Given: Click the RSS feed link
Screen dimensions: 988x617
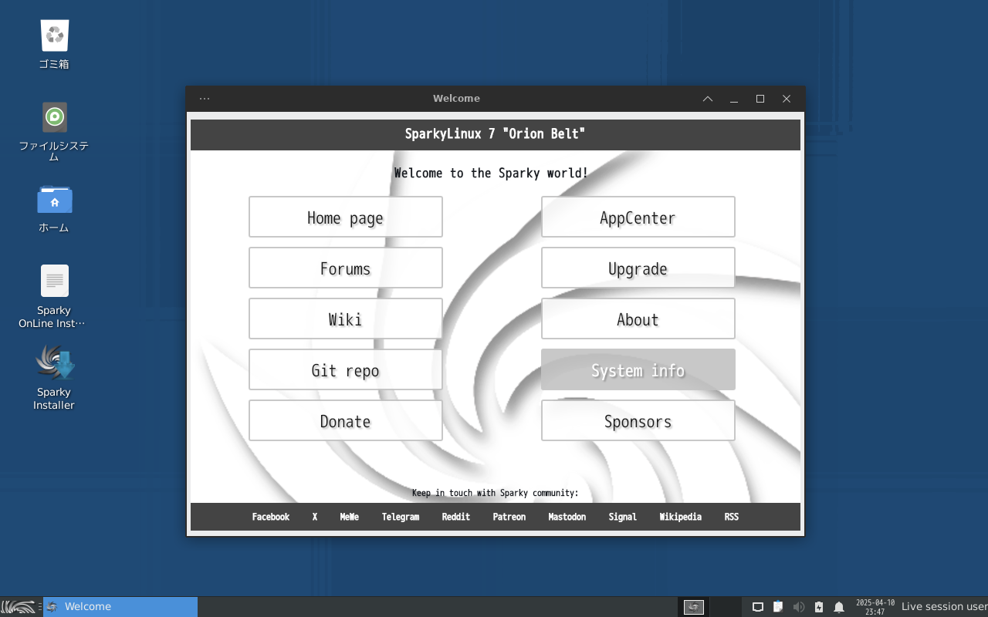Looking at the screenshot, I should click(x=732, y=517).
